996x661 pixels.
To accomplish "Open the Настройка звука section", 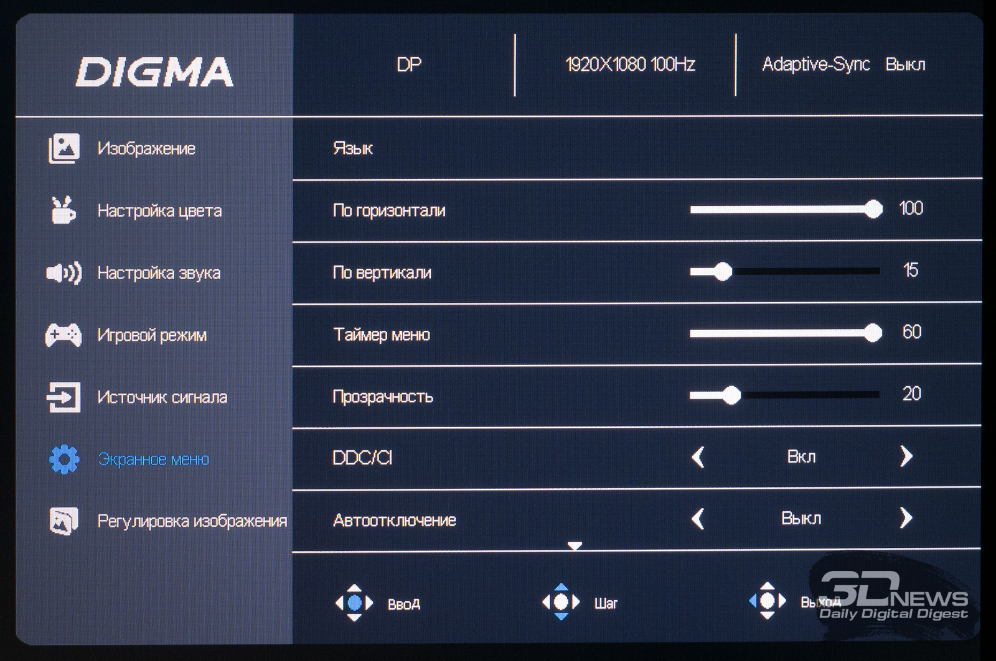I will click(x=159, y=273).
